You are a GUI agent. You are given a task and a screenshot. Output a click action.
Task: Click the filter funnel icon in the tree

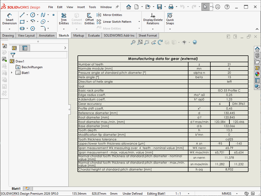pos(13,55)
